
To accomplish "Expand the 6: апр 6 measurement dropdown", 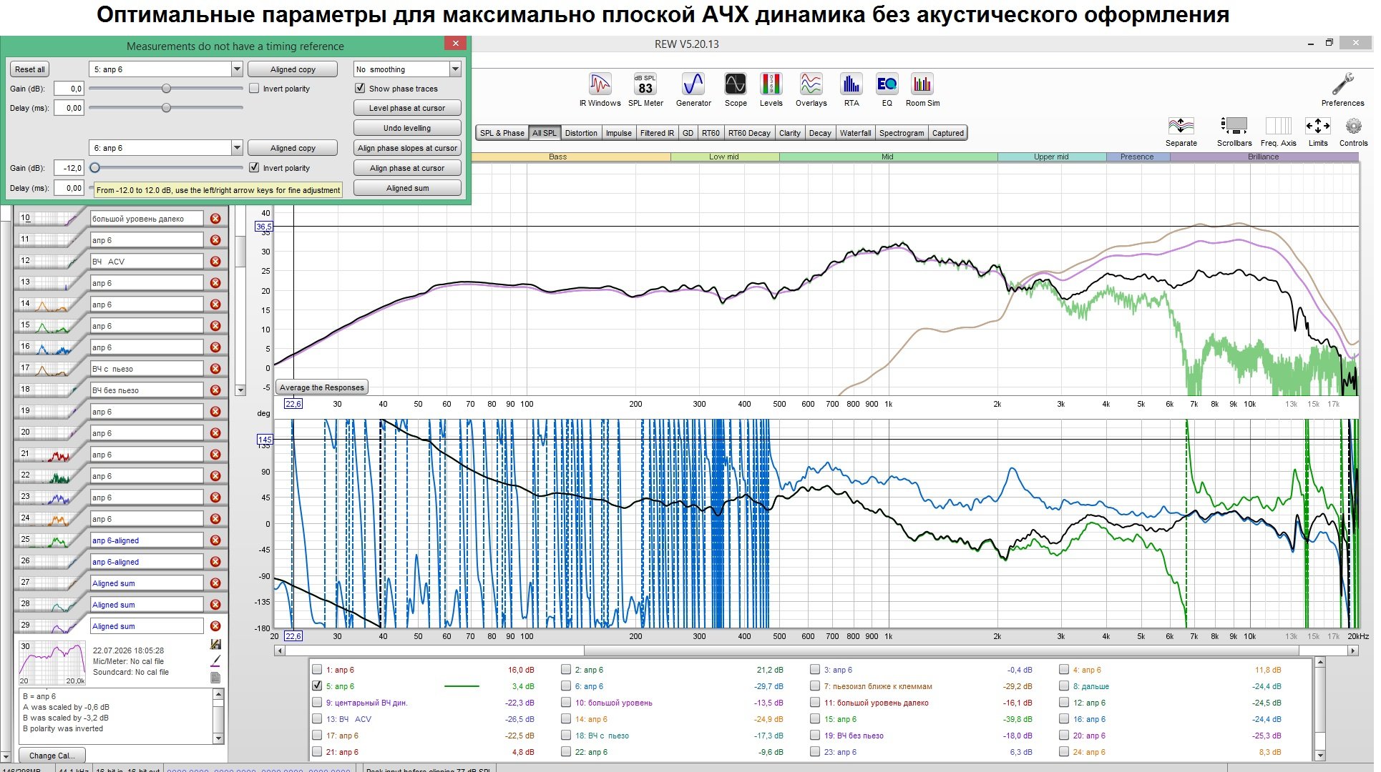I will (237, 148).
